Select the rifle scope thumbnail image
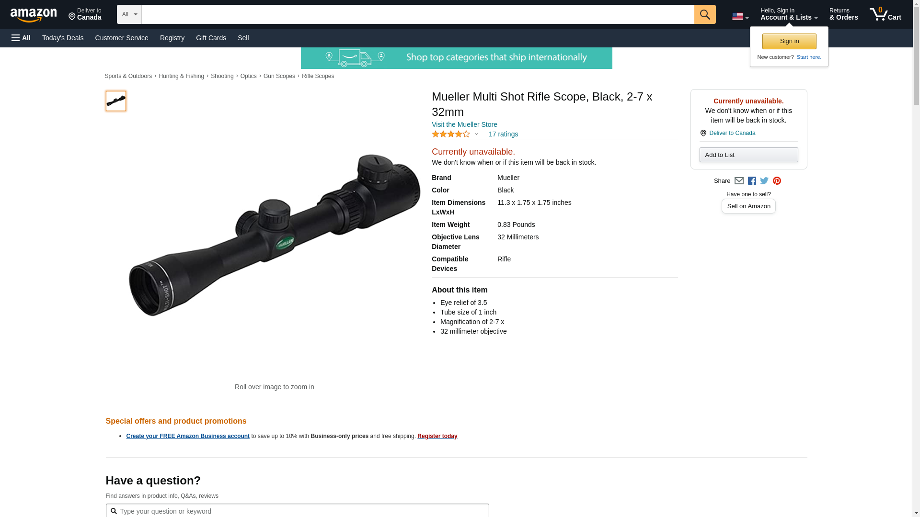Viewport: 920px width, 517px height. 116,101
